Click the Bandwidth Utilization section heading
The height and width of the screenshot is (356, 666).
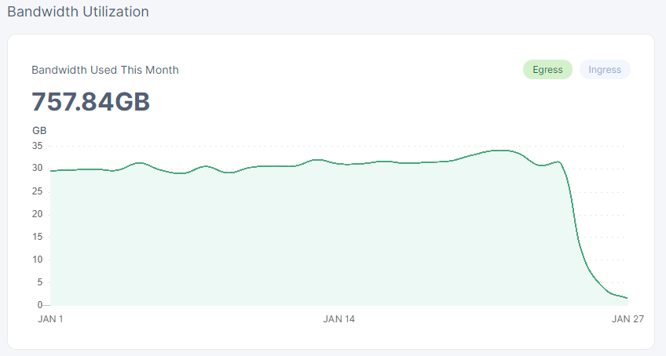click(x=78, y=12)
